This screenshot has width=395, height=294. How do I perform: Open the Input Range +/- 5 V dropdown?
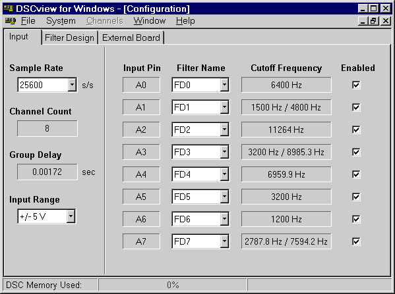tap(71, 216)
